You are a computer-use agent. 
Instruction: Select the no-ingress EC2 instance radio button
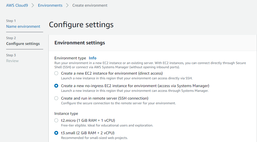click(x=56, y=86)
